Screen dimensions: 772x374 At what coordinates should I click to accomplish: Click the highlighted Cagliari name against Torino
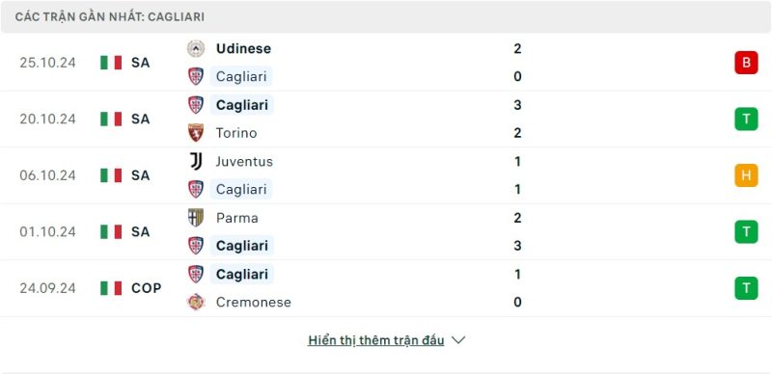pyautogui.click(x=242, y=105)
